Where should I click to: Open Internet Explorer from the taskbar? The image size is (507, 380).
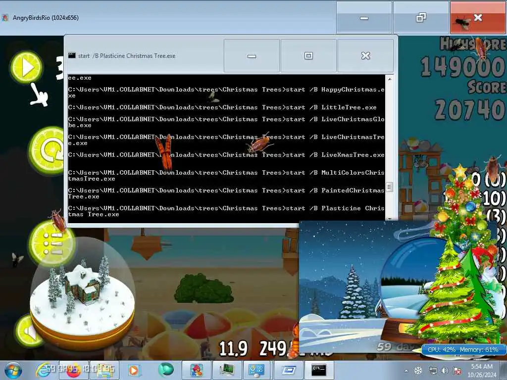(x=44, y=370)
